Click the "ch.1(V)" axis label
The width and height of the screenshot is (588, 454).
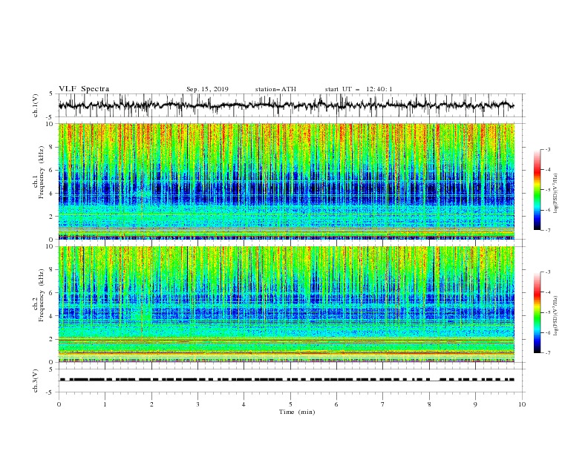click(x=36, y=105)
